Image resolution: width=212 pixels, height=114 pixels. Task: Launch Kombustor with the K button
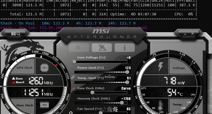coord(79,48)
